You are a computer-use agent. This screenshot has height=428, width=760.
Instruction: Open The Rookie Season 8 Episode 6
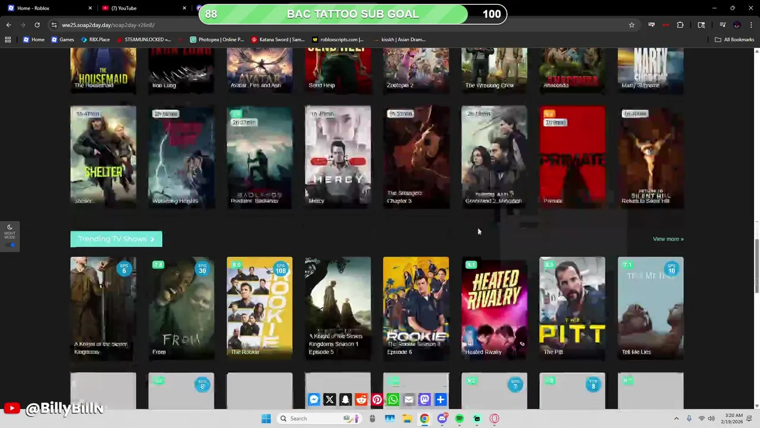pos(416,308)
